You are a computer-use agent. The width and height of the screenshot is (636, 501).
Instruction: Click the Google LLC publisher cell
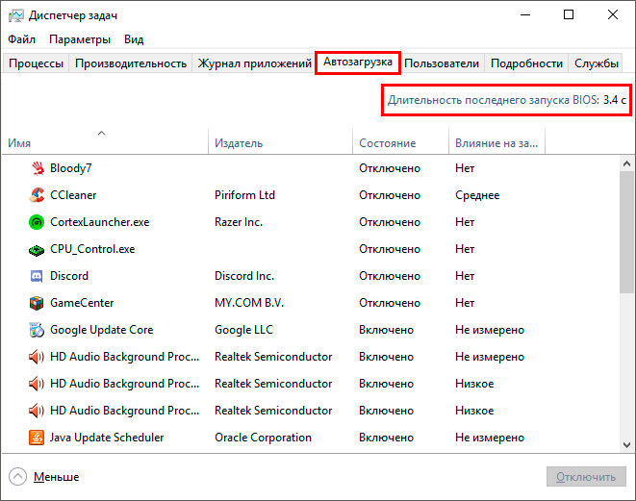pyautogui.click(x=243, y=330)
